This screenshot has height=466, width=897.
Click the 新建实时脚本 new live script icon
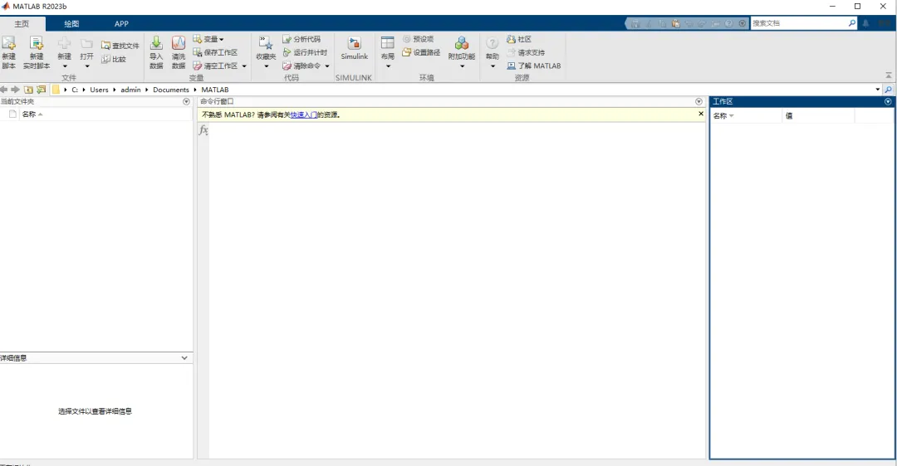pyautogui.click(x=37, y=43)
